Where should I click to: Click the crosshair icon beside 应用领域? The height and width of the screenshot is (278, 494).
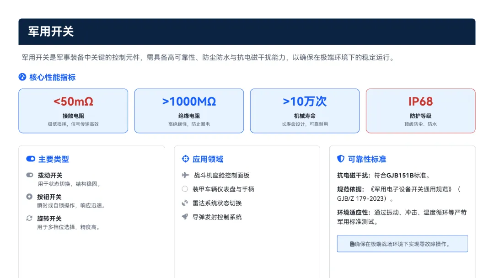tap(186, 159)
